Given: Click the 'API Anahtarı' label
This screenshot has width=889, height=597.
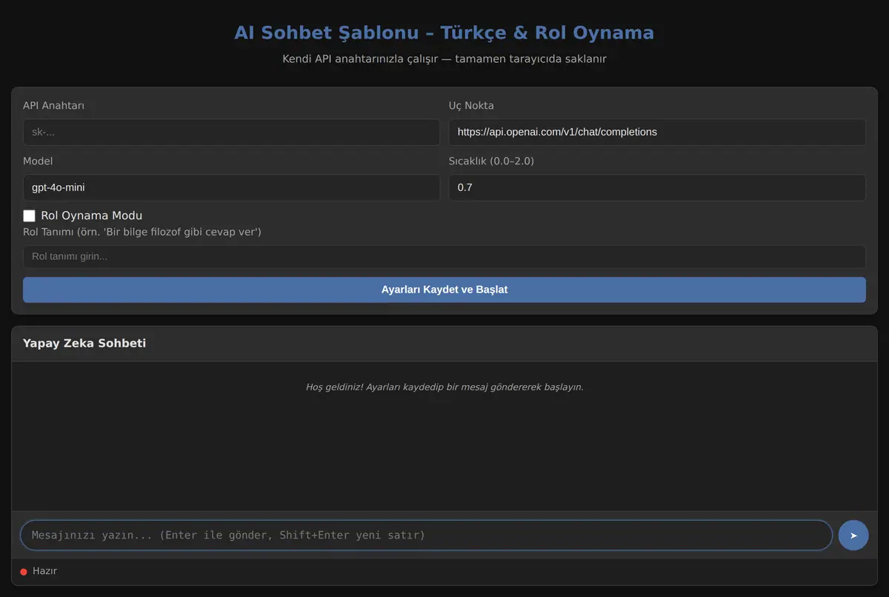Looking at the screenshot, I should [x=53, y=105].
